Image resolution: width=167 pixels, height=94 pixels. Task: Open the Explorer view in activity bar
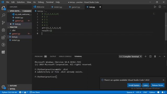click(x=3, y=8)
